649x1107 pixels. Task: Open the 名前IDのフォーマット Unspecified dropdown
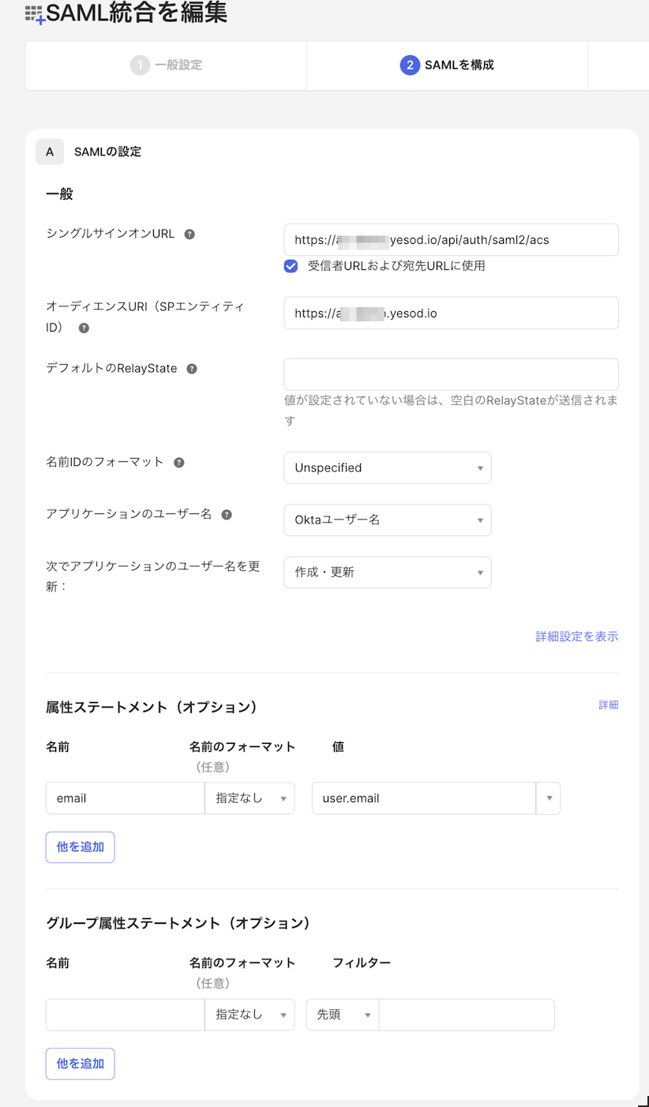(x=387, y=467)
